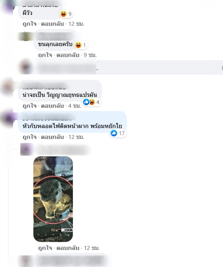Like the ผีวัว comment with ถูกใจ
The height and width of the screenshot is (267, 223).
tap(30, 24)
